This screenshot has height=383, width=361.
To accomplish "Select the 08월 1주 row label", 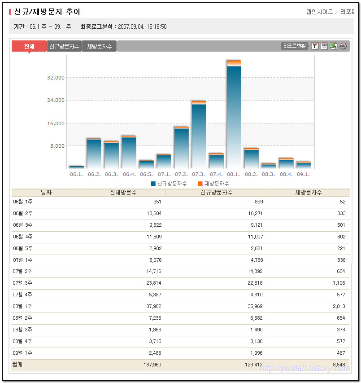I will [22, 306].
